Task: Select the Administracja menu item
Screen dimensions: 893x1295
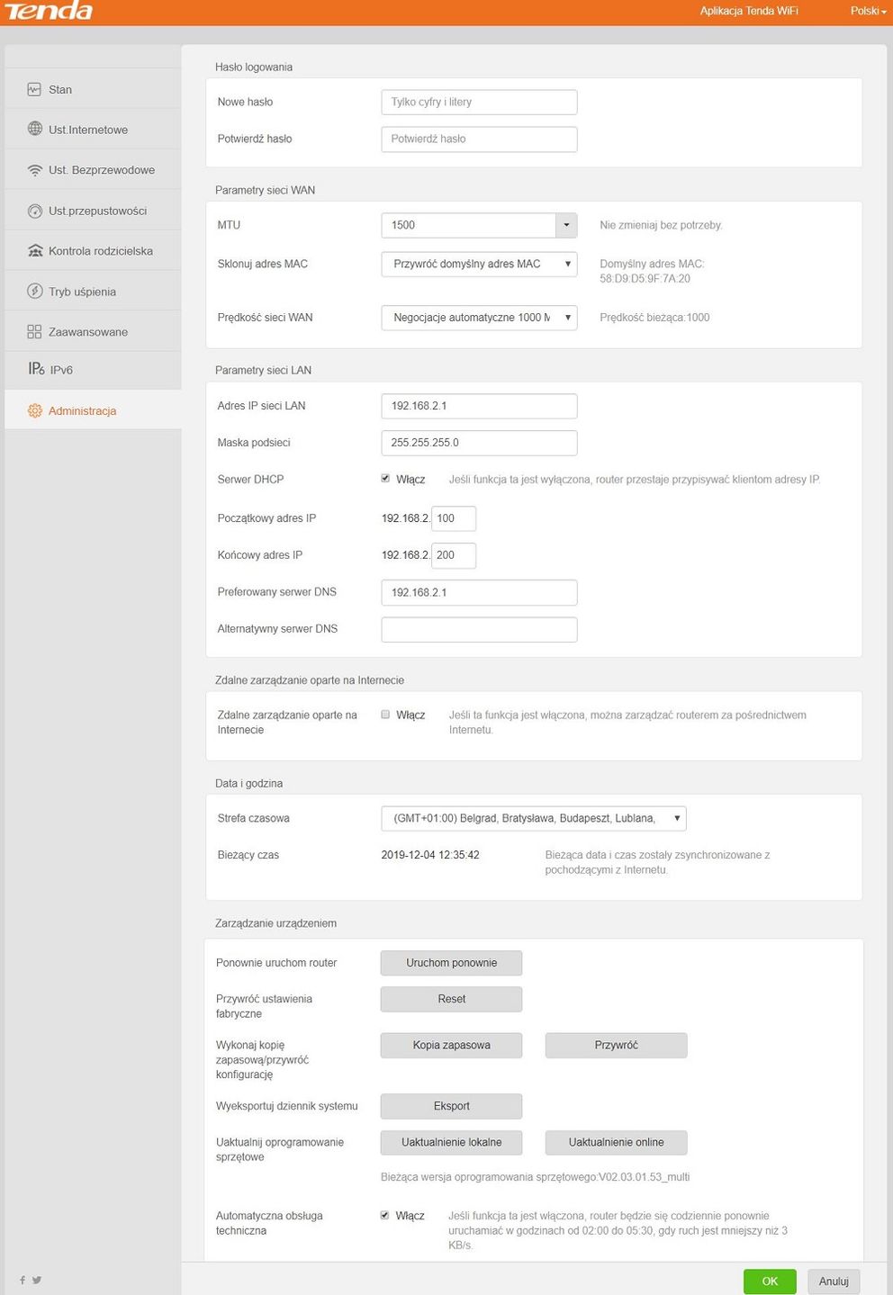Action: coord(93,410)
